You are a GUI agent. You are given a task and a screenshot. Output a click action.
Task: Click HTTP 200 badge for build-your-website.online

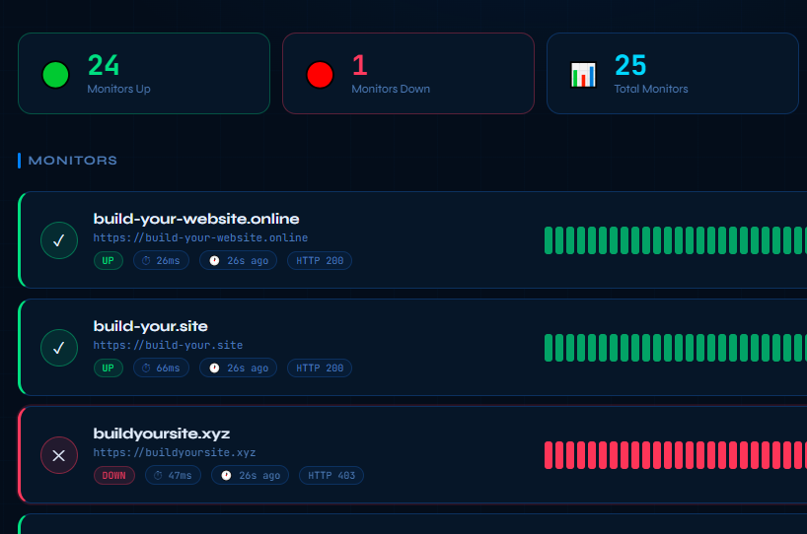(320, 260)
